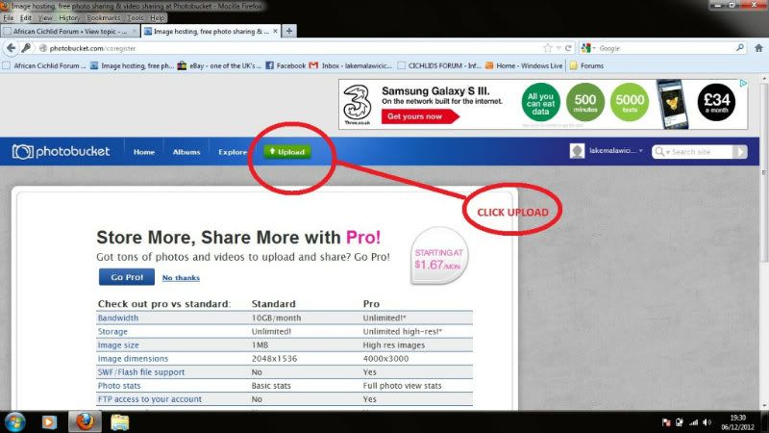Submit site search with the arrow button

[740, 152]
